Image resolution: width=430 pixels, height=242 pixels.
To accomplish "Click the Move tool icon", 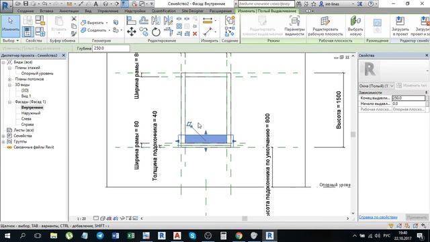I will point(132,32).
